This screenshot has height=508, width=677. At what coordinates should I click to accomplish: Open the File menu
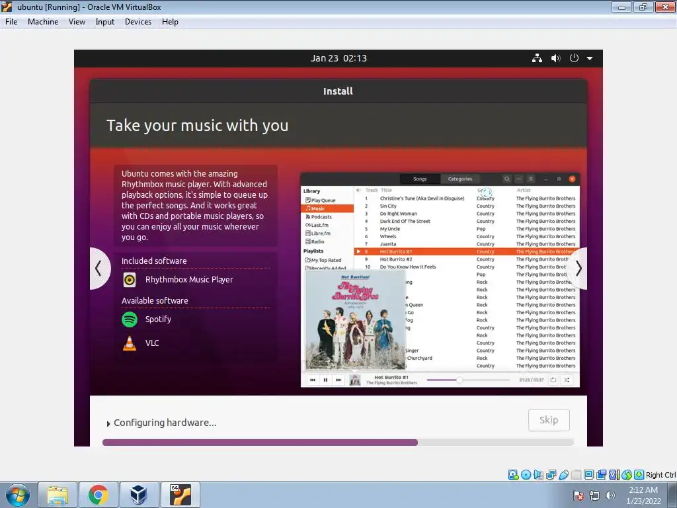11,22
